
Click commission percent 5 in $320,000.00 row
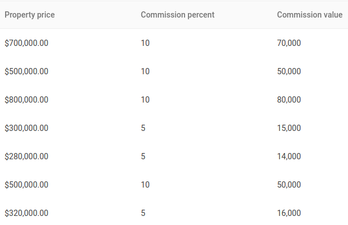coord(143,213)
